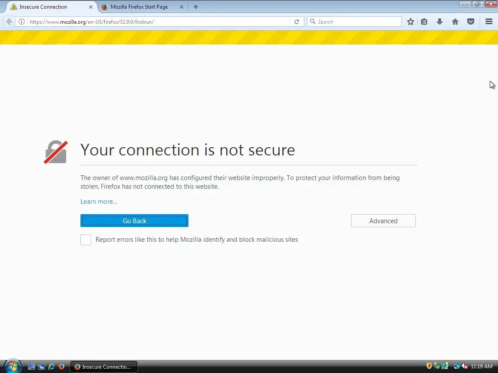498x373 pixels.
Task: Launch Firefox from the Quick Launch bar
Action: coord(61,367)
